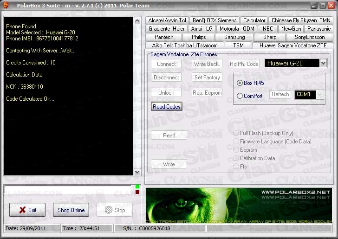Open the Pantech tab

[164, 37]
